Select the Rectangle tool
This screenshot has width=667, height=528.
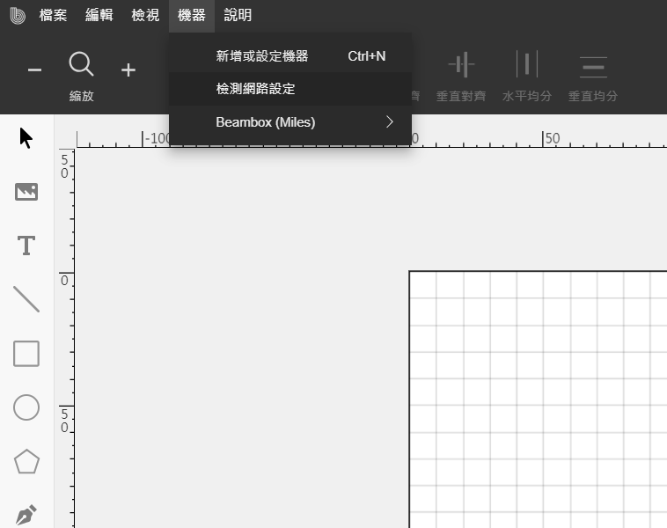[26, 353]
